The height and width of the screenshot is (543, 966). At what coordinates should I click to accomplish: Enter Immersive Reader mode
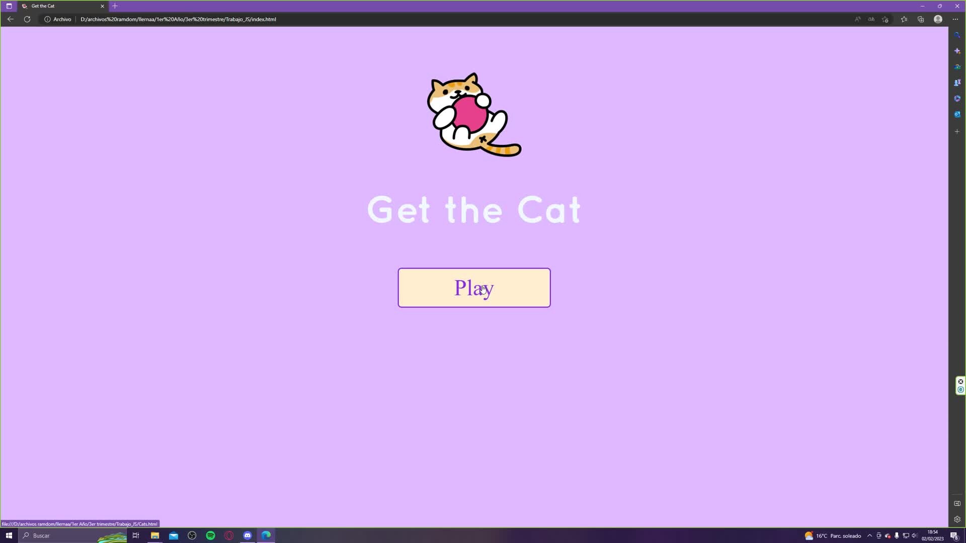click(x=871, y=19)
